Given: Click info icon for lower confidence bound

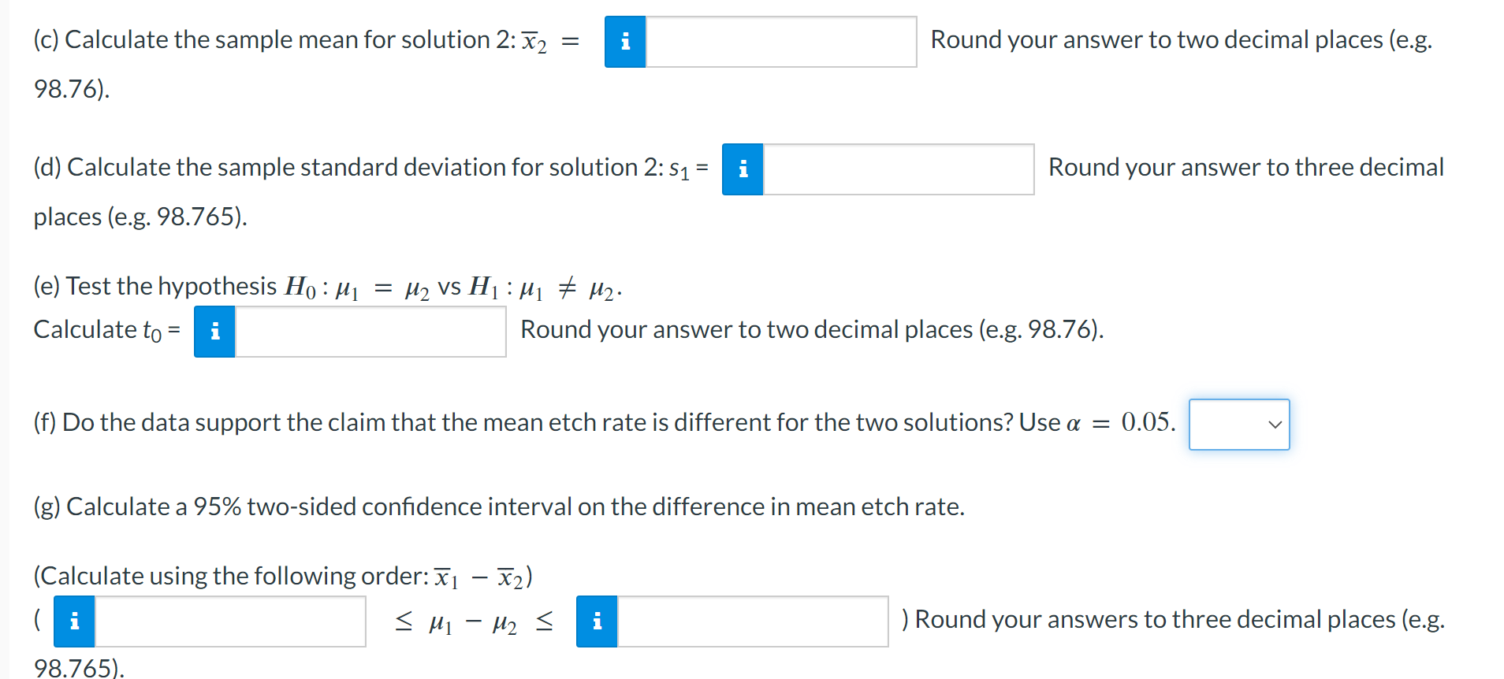Looking at the screenshot, I should pos(74,621).
